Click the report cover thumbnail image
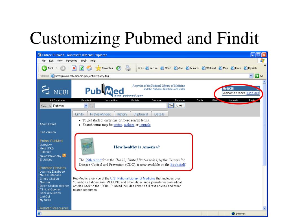289x217 pixels. click(87, 146)
